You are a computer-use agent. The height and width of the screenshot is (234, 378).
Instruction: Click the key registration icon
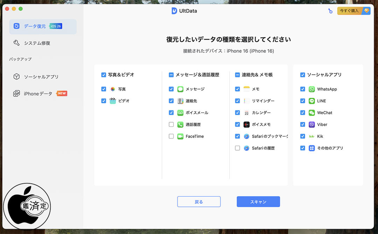click(x=330, y=11)
